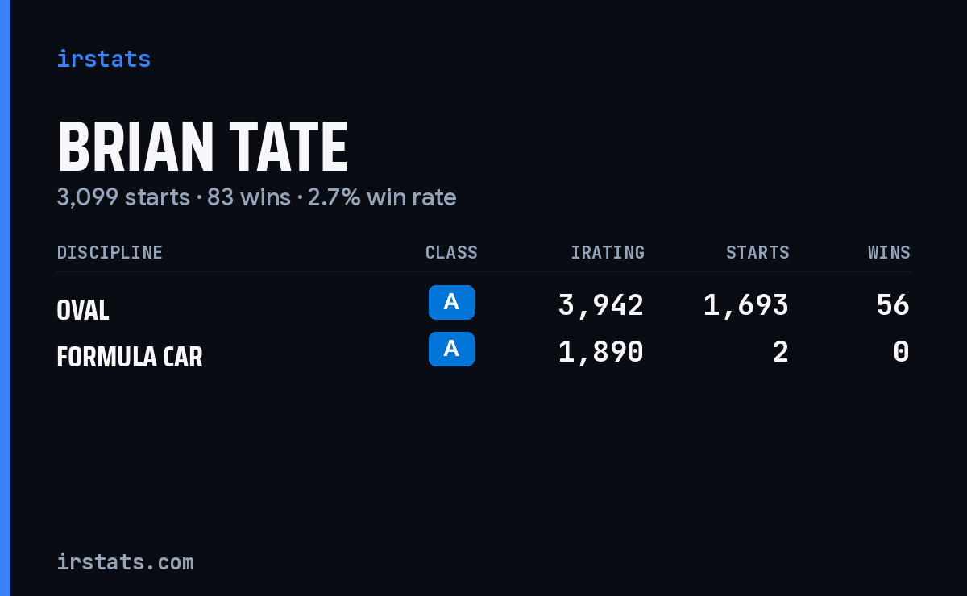Viewport: 967px width, 596px height.
Task: Click the career summary stats line
Action: (256, 197)
